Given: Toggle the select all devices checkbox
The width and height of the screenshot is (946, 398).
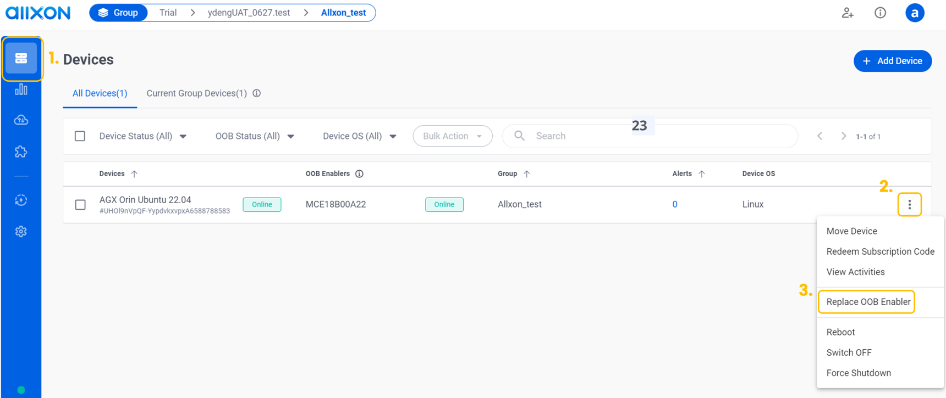Looking at the screenshot, I should click(80, 136).
